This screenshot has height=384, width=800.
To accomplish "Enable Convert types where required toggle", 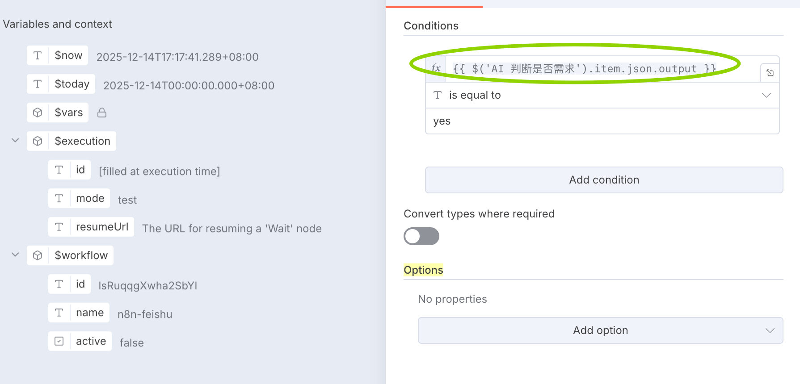I will pos(421,236).
